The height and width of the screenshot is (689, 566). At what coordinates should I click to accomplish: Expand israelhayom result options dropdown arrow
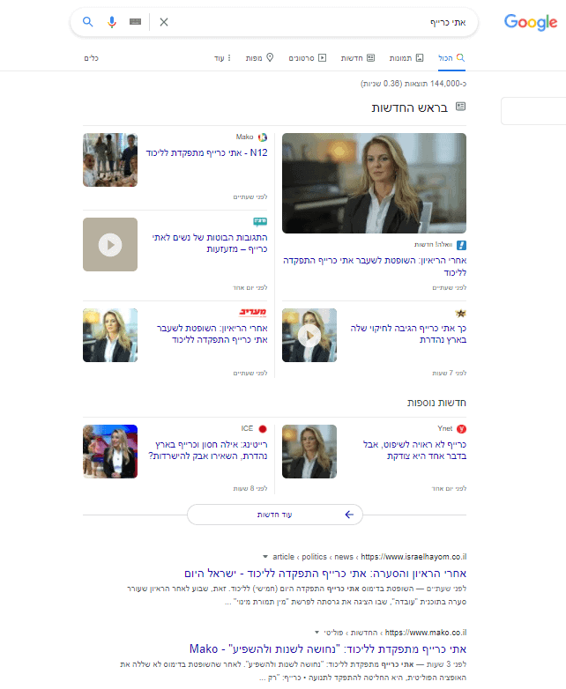[265, 557]
